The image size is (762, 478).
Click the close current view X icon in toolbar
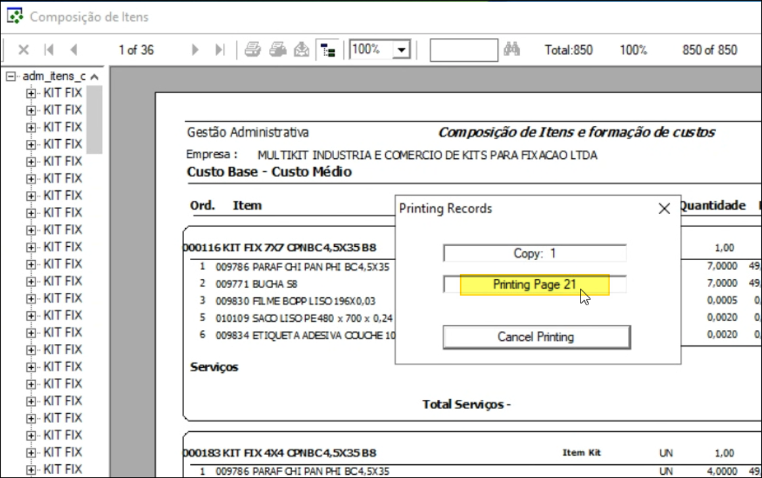coord(24,50)
